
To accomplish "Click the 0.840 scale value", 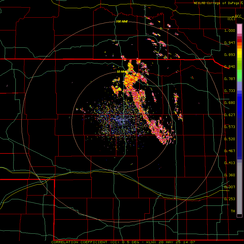I will (230, 67).
